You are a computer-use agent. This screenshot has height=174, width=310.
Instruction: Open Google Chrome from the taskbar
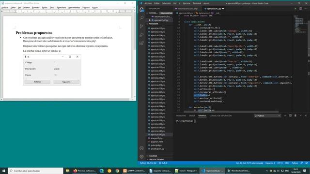click(x=117, y=171)
